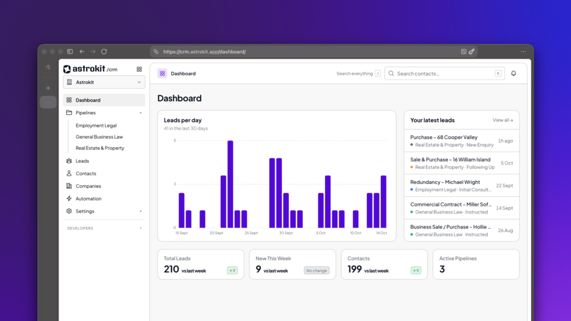Click the Dashboard breadcrumb label

[x=183, y=74]
